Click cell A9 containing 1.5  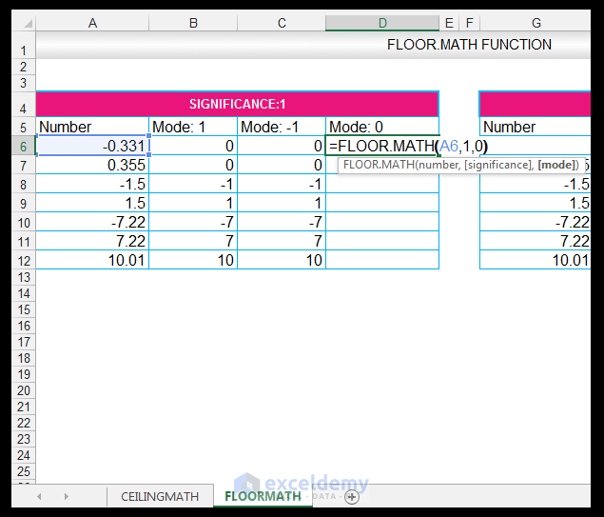[x=92, y=203]
